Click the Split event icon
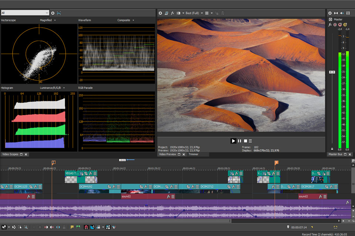This screenshot has width=355, height=236. tap(58, 227)
